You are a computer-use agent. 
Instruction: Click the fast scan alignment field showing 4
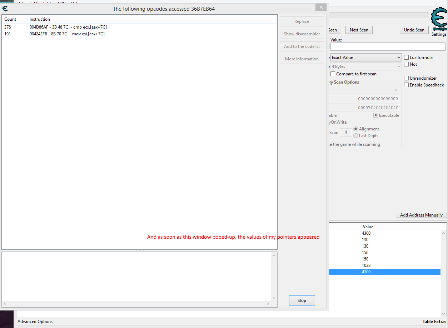346,133
